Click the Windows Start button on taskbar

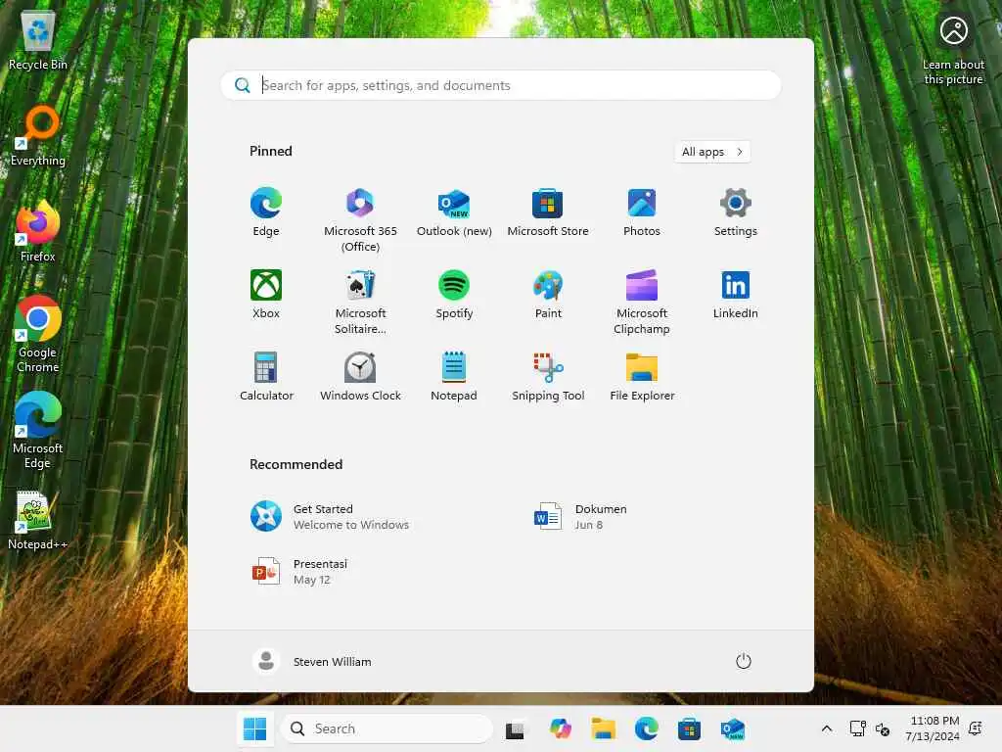pyautogui.click(x=255, y=728)
